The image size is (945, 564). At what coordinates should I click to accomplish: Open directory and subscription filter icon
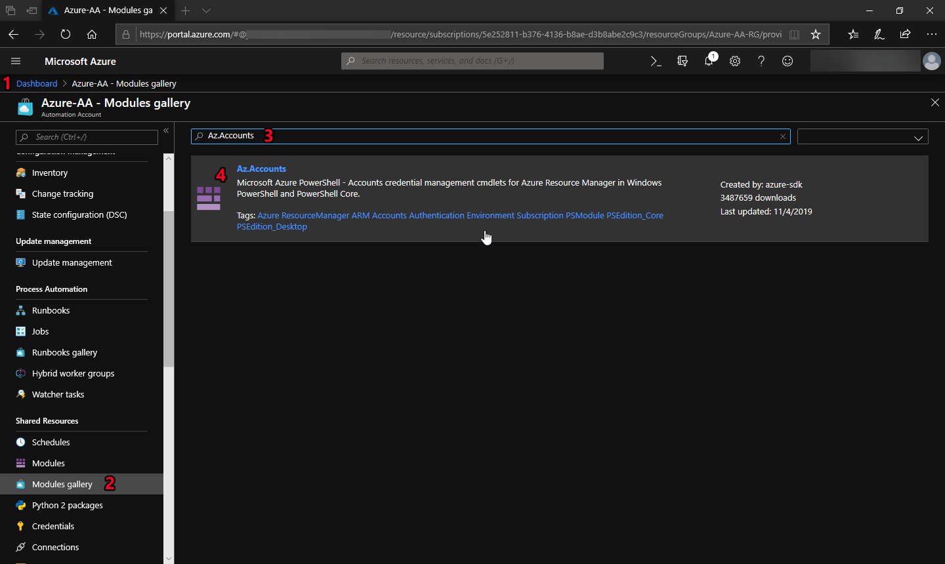682,61
